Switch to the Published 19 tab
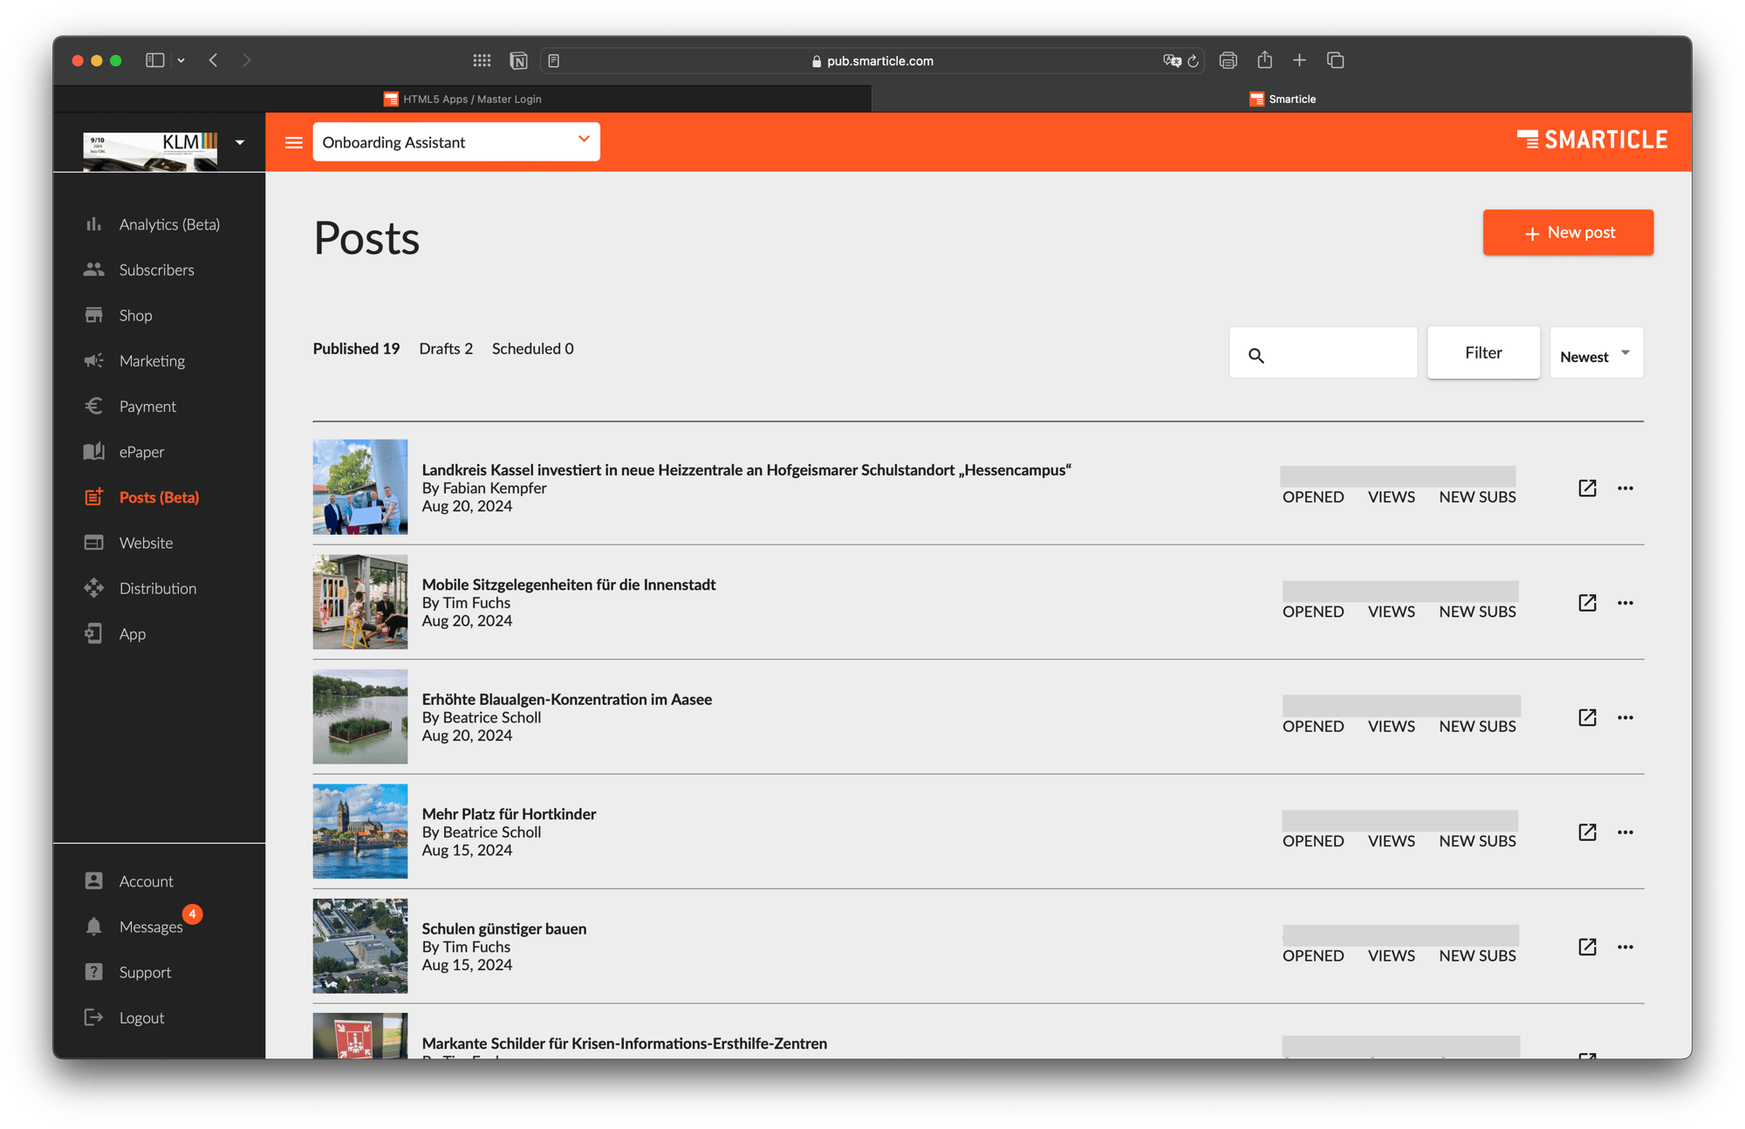The height and width of the screenshot is (1129, 1745). click(356, 349)
